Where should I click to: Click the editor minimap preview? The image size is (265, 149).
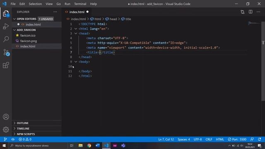coord(254,23)
